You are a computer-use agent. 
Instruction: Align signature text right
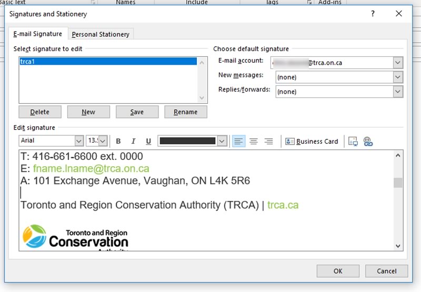(x=268, y=141)
